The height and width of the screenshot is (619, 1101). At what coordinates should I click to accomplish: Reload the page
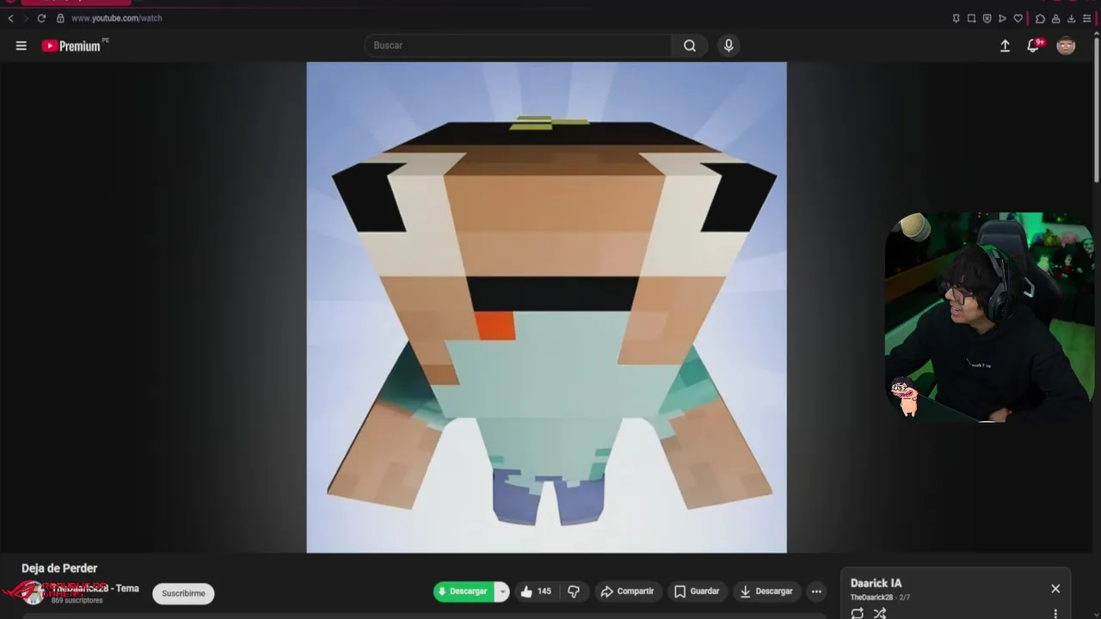tap(41, 18)
